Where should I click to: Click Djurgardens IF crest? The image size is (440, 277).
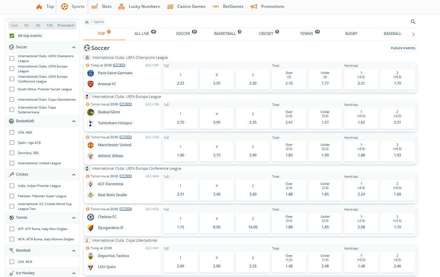pyautogui.click(x=91, y=228)
